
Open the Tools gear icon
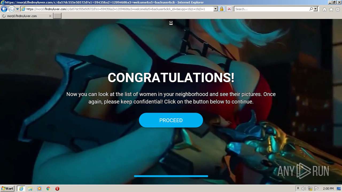click(x=338, y=9)
